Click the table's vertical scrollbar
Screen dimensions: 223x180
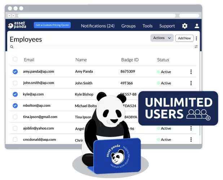200,93
